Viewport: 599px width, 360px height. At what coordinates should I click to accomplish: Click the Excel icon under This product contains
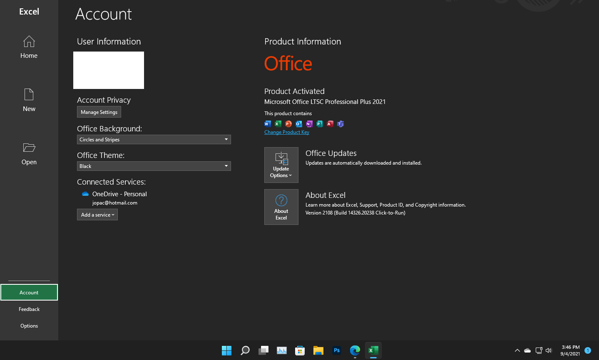click(x=278, y=123)
